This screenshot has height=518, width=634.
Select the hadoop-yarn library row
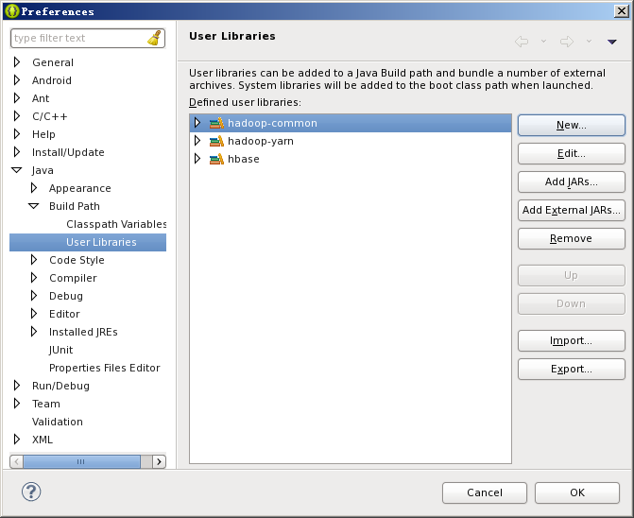351,141
